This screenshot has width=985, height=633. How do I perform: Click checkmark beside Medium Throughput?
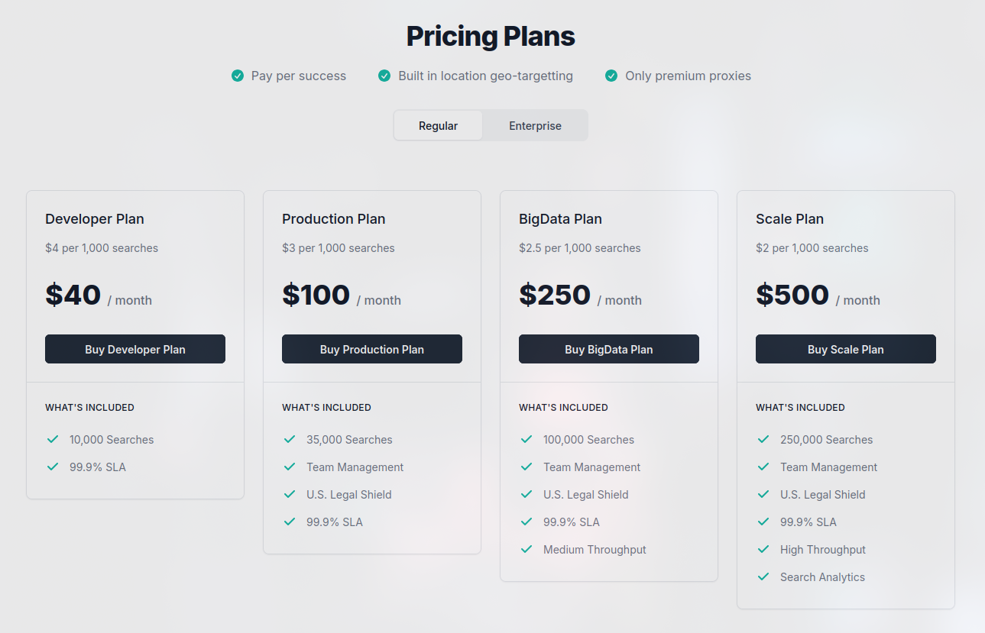pos(527,549)
